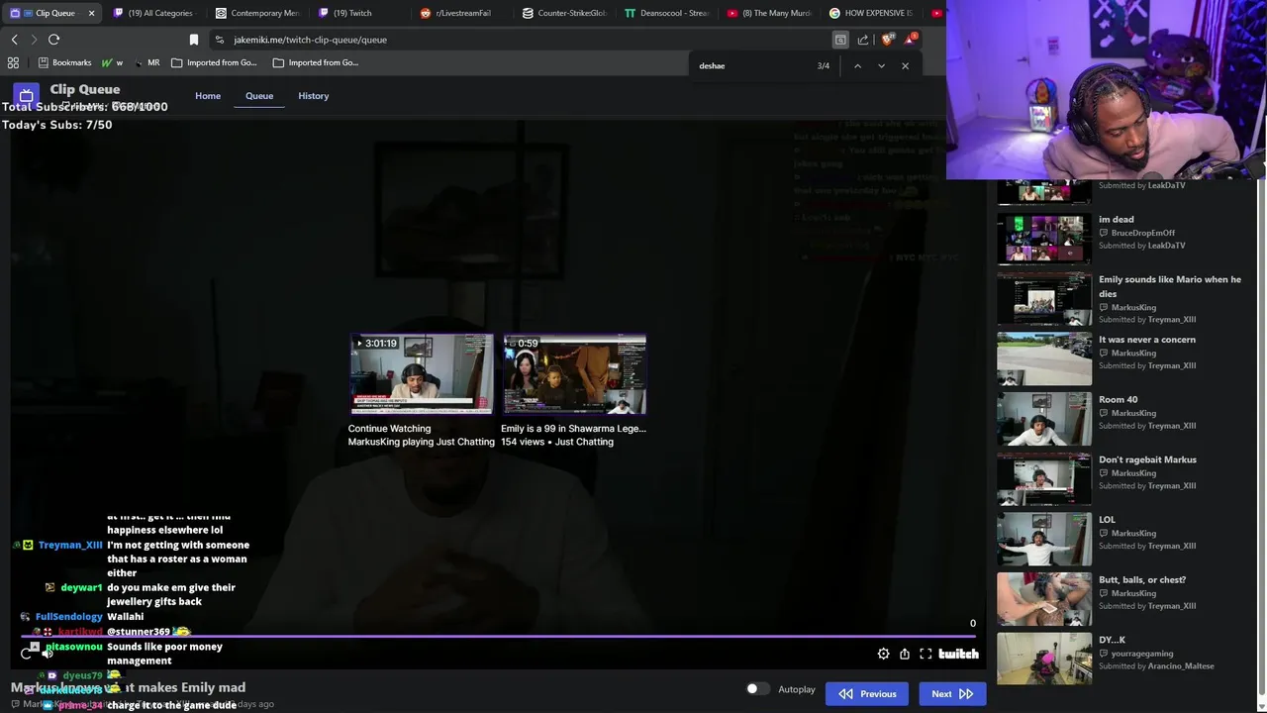
Task: Open the Bookmarks folder in bookmarks bar
Action: pyautogui.click(x=64, y=62)
